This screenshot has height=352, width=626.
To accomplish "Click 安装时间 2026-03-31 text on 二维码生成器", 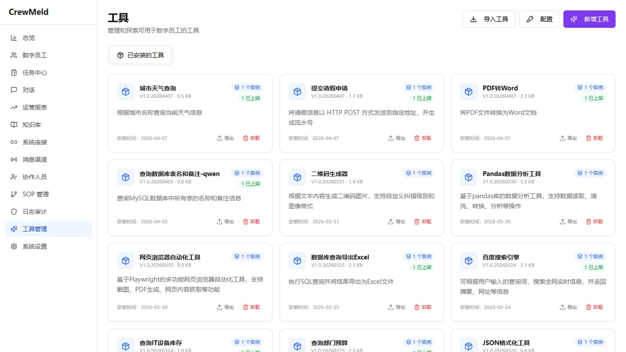I will 314,222.
